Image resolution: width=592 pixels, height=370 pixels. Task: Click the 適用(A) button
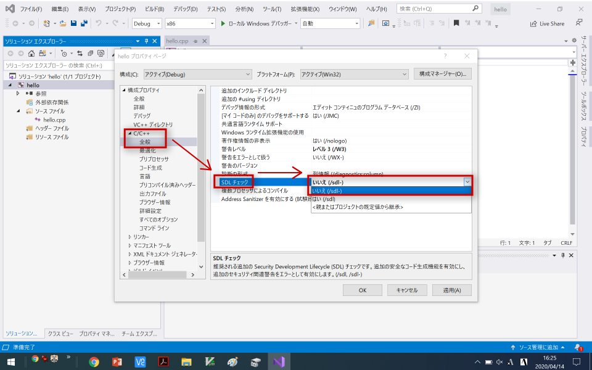tap(451, 290)
